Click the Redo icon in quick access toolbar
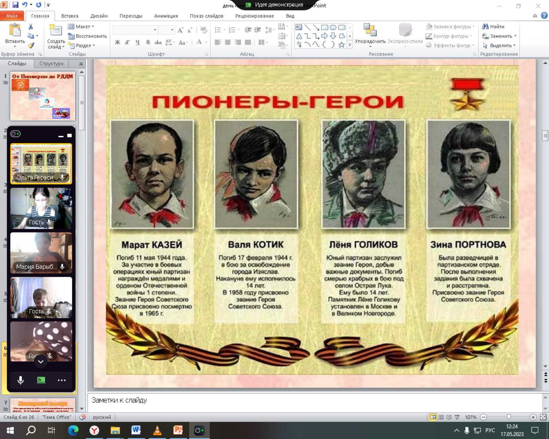The image size is (549, 439). pyautogui.click(x=38, y=5)
